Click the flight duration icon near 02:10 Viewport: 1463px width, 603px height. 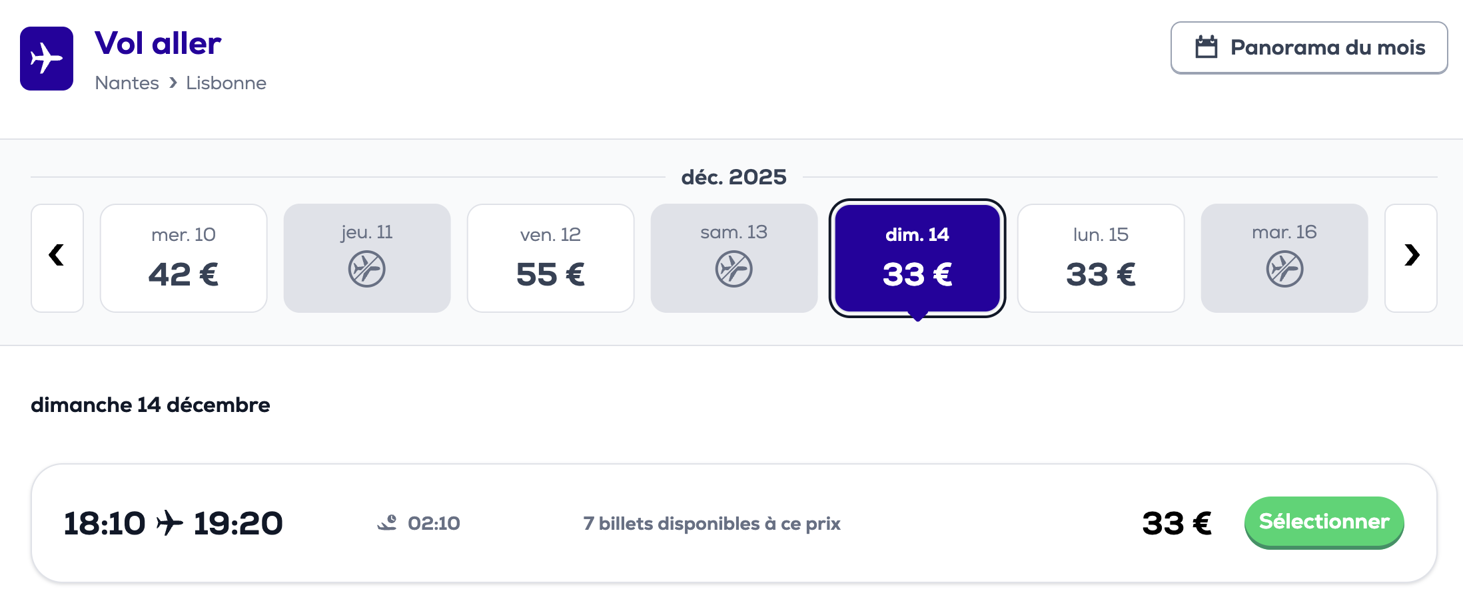[387, 523]
